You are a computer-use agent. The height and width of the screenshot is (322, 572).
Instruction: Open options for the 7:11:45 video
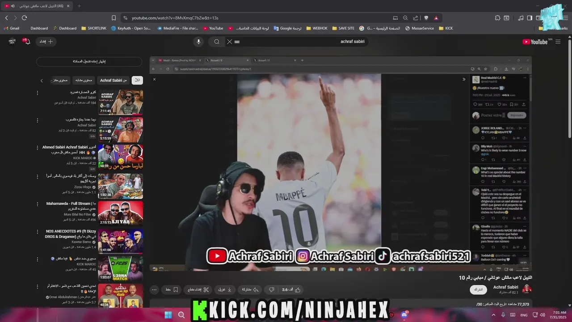click(38, 93)
